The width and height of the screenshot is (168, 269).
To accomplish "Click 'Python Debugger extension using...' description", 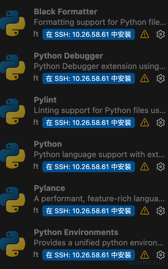I will (x=99, y=66).
